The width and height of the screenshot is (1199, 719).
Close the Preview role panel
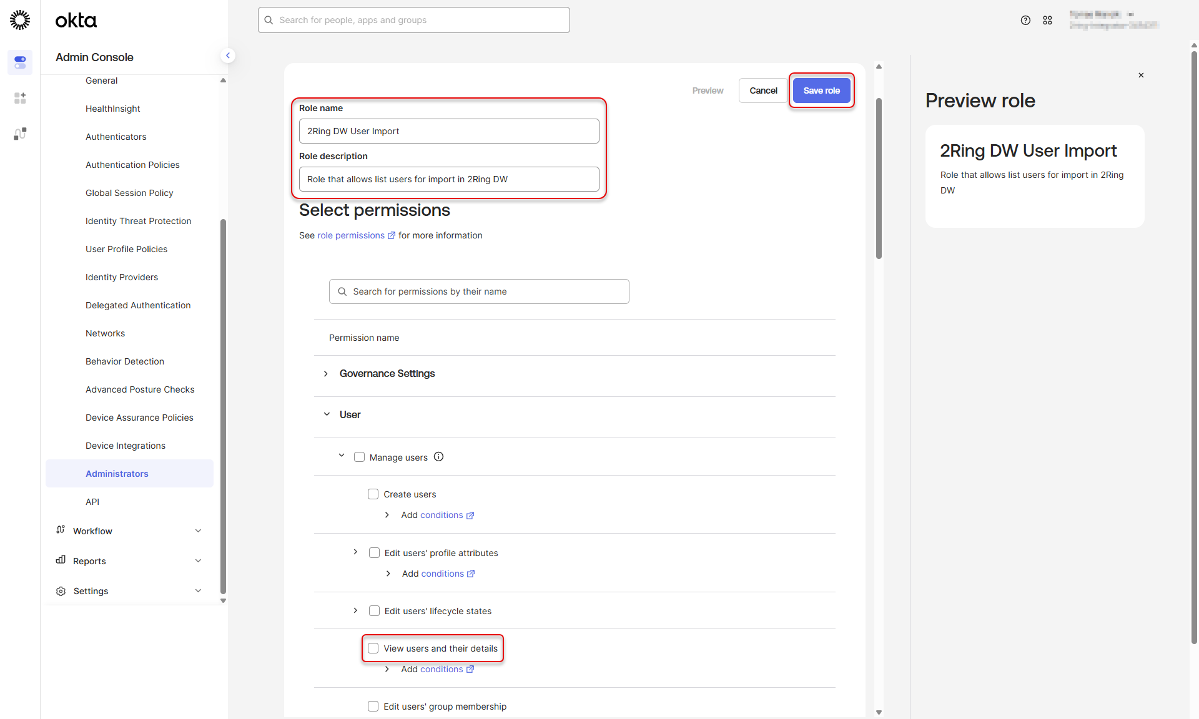point(1141,75)
